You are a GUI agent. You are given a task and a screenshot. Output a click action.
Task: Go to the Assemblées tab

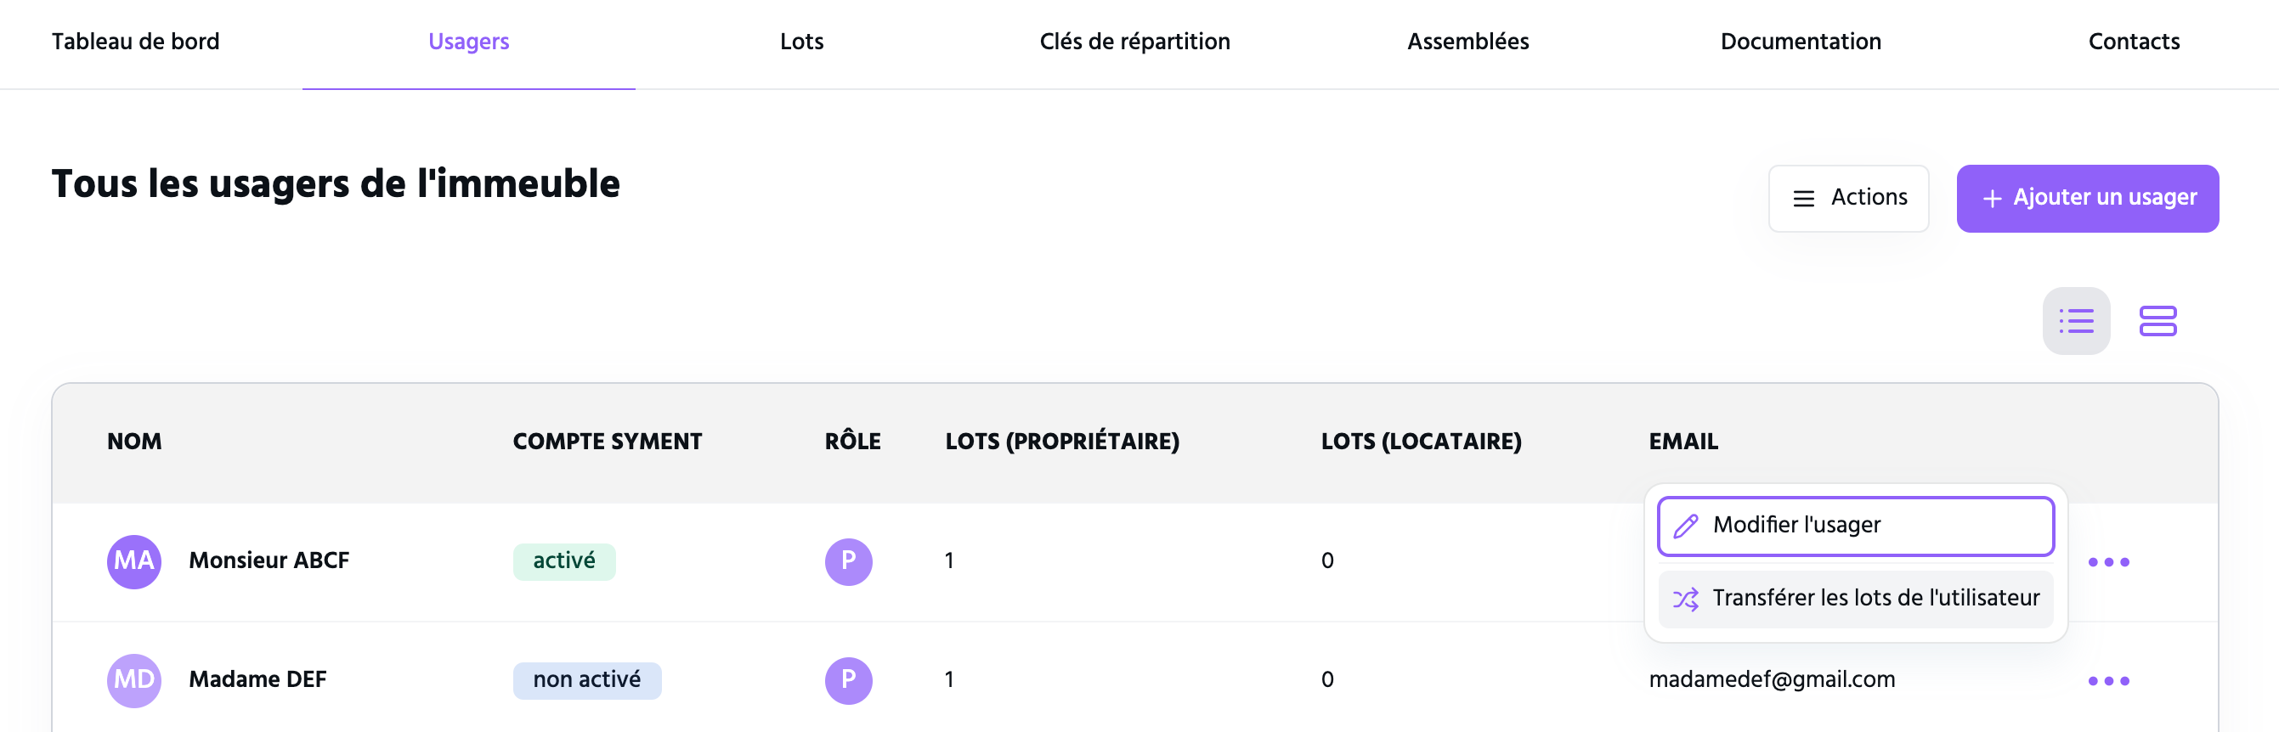(x=1467, y=42)
